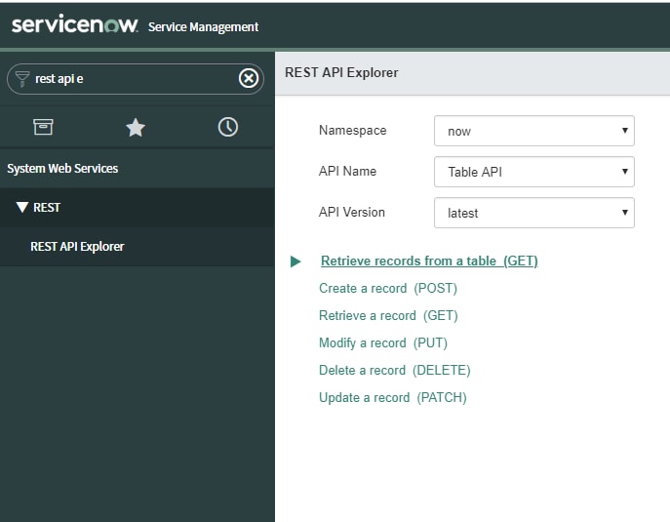Open History via the clock icon
Image resolution: width=670 pixels, height=522 pixels.
pos(228,127)
